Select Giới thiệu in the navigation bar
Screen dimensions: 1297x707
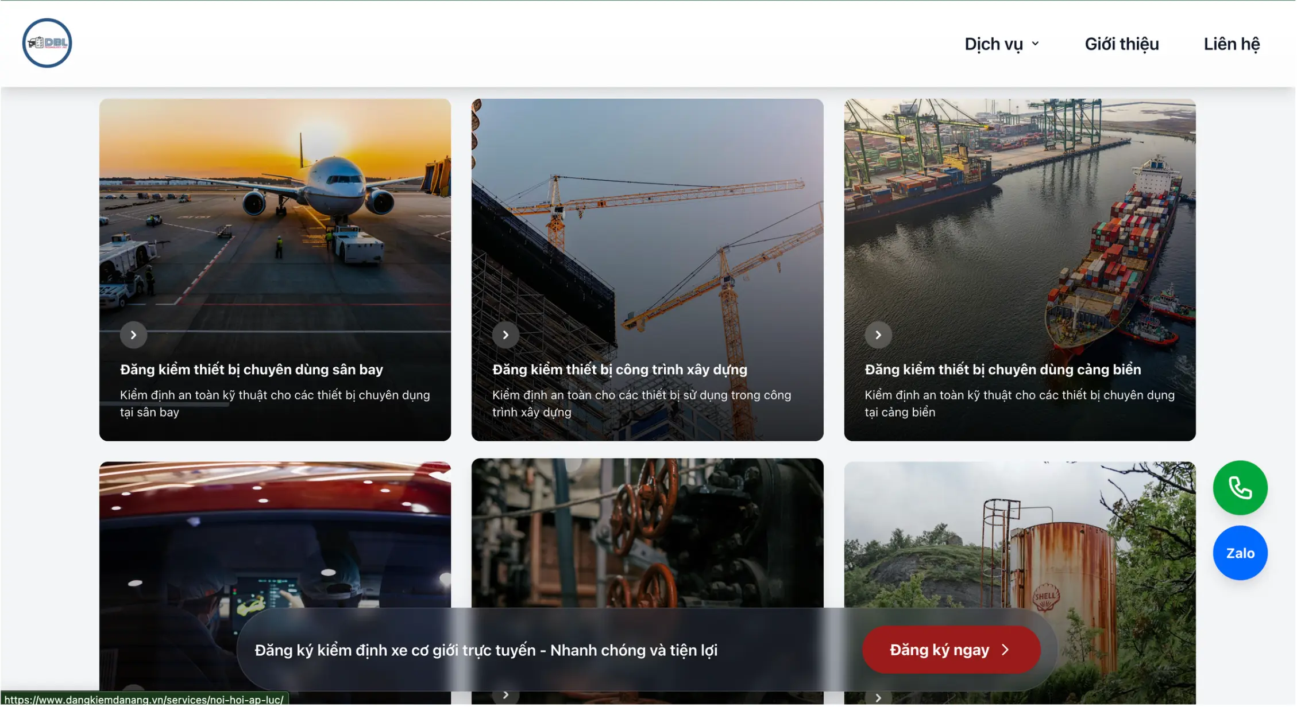click(1121, 43)
